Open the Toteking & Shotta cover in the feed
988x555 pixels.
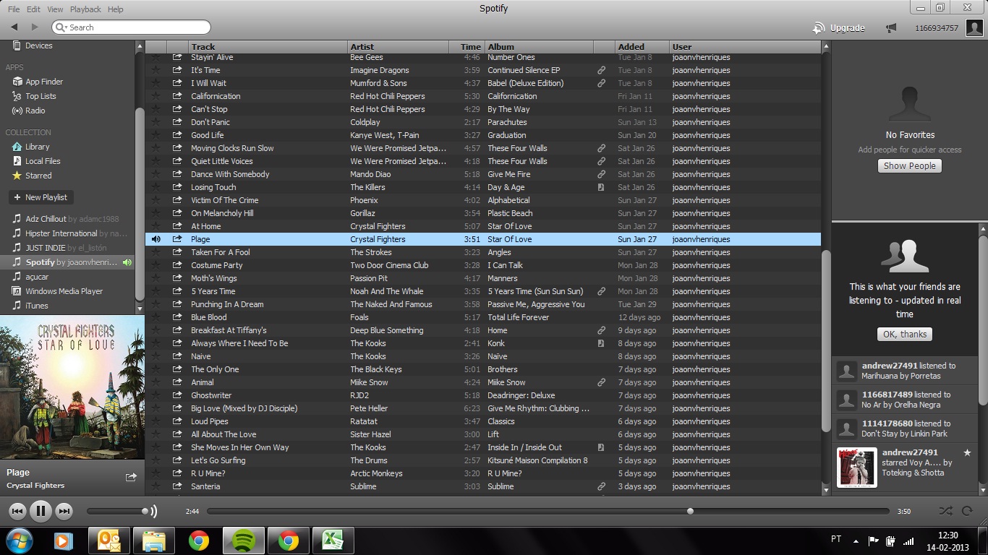tap(856, 467)
